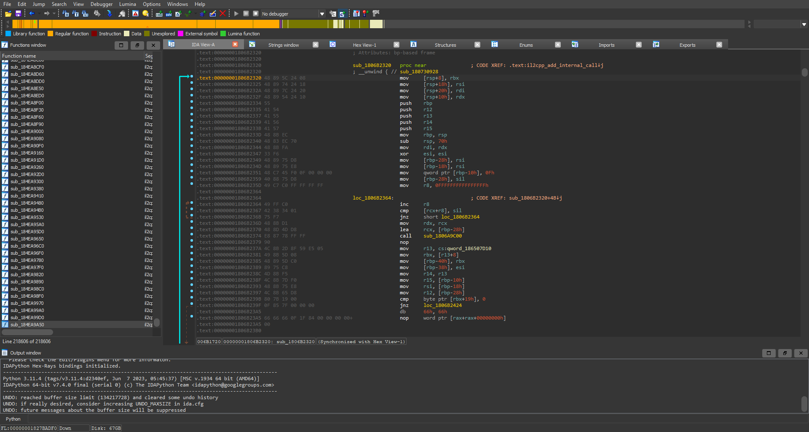Viewport: 809px width, 432px height.
Task: Switch to the Hex View-1 tab
Action: click(x=364, y=45)
